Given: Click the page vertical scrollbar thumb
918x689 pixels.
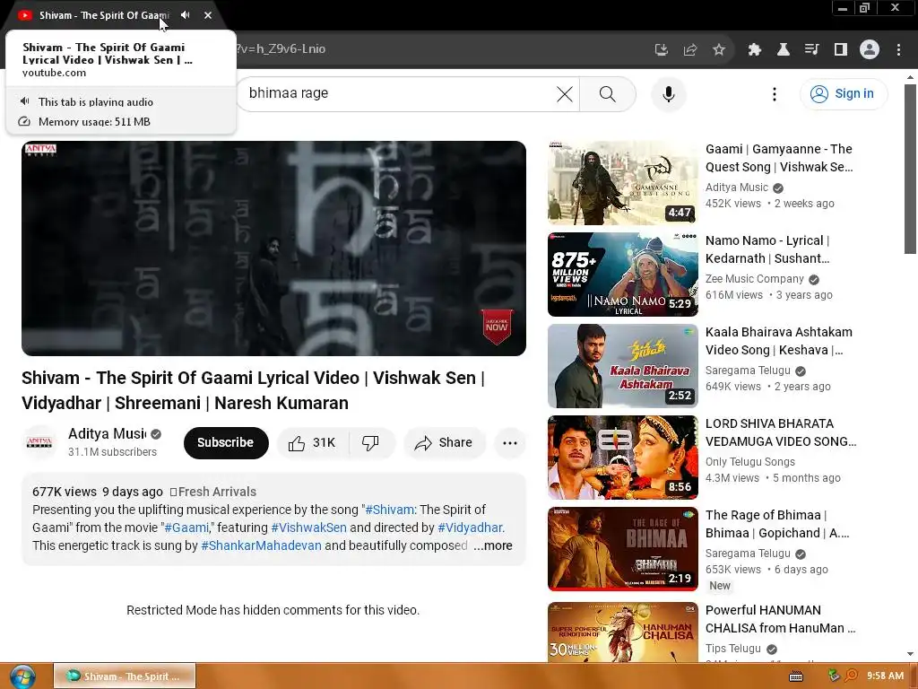Looking at the screenshot, I should 910,169.
